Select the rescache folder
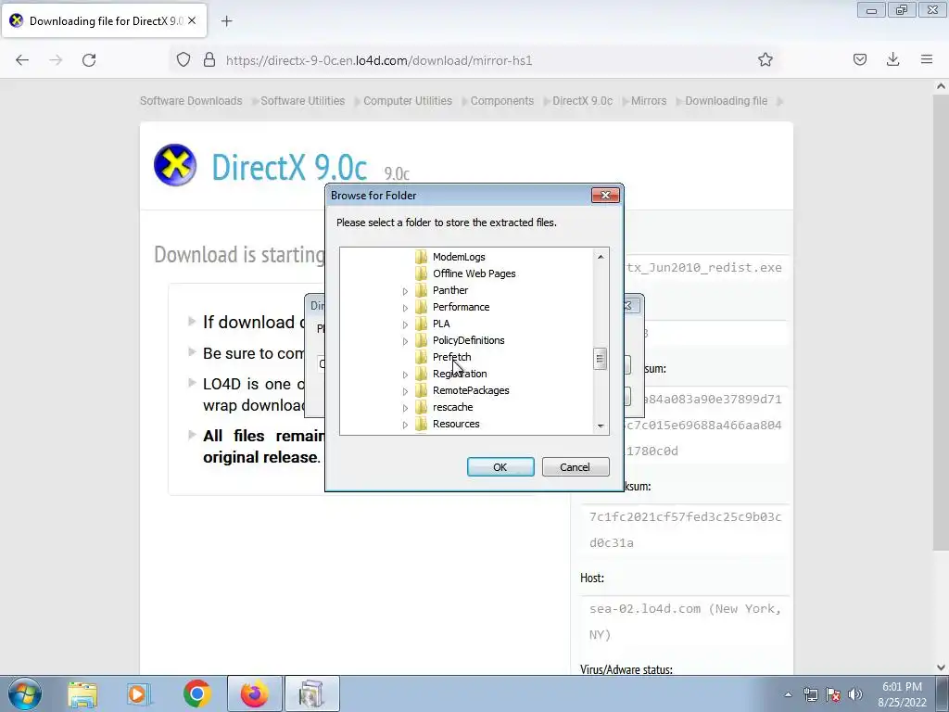949x712 pixels. pyautogui.click(x=452, y=407)
